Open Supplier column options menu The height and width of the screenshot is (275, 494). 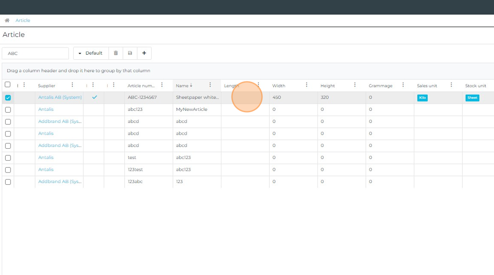tap(72, 85)
